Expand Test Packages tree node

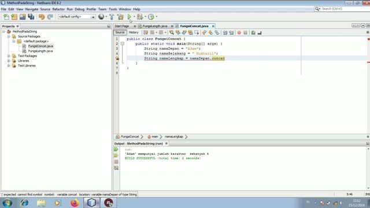tap(9, 56)
